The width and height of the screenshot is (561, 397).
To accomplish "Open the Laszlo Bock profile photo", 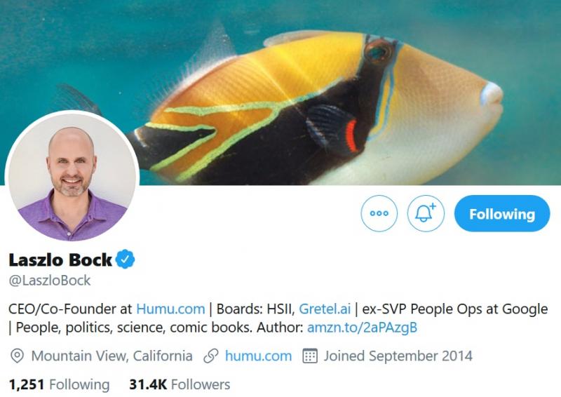I will [x=72, y=177].
